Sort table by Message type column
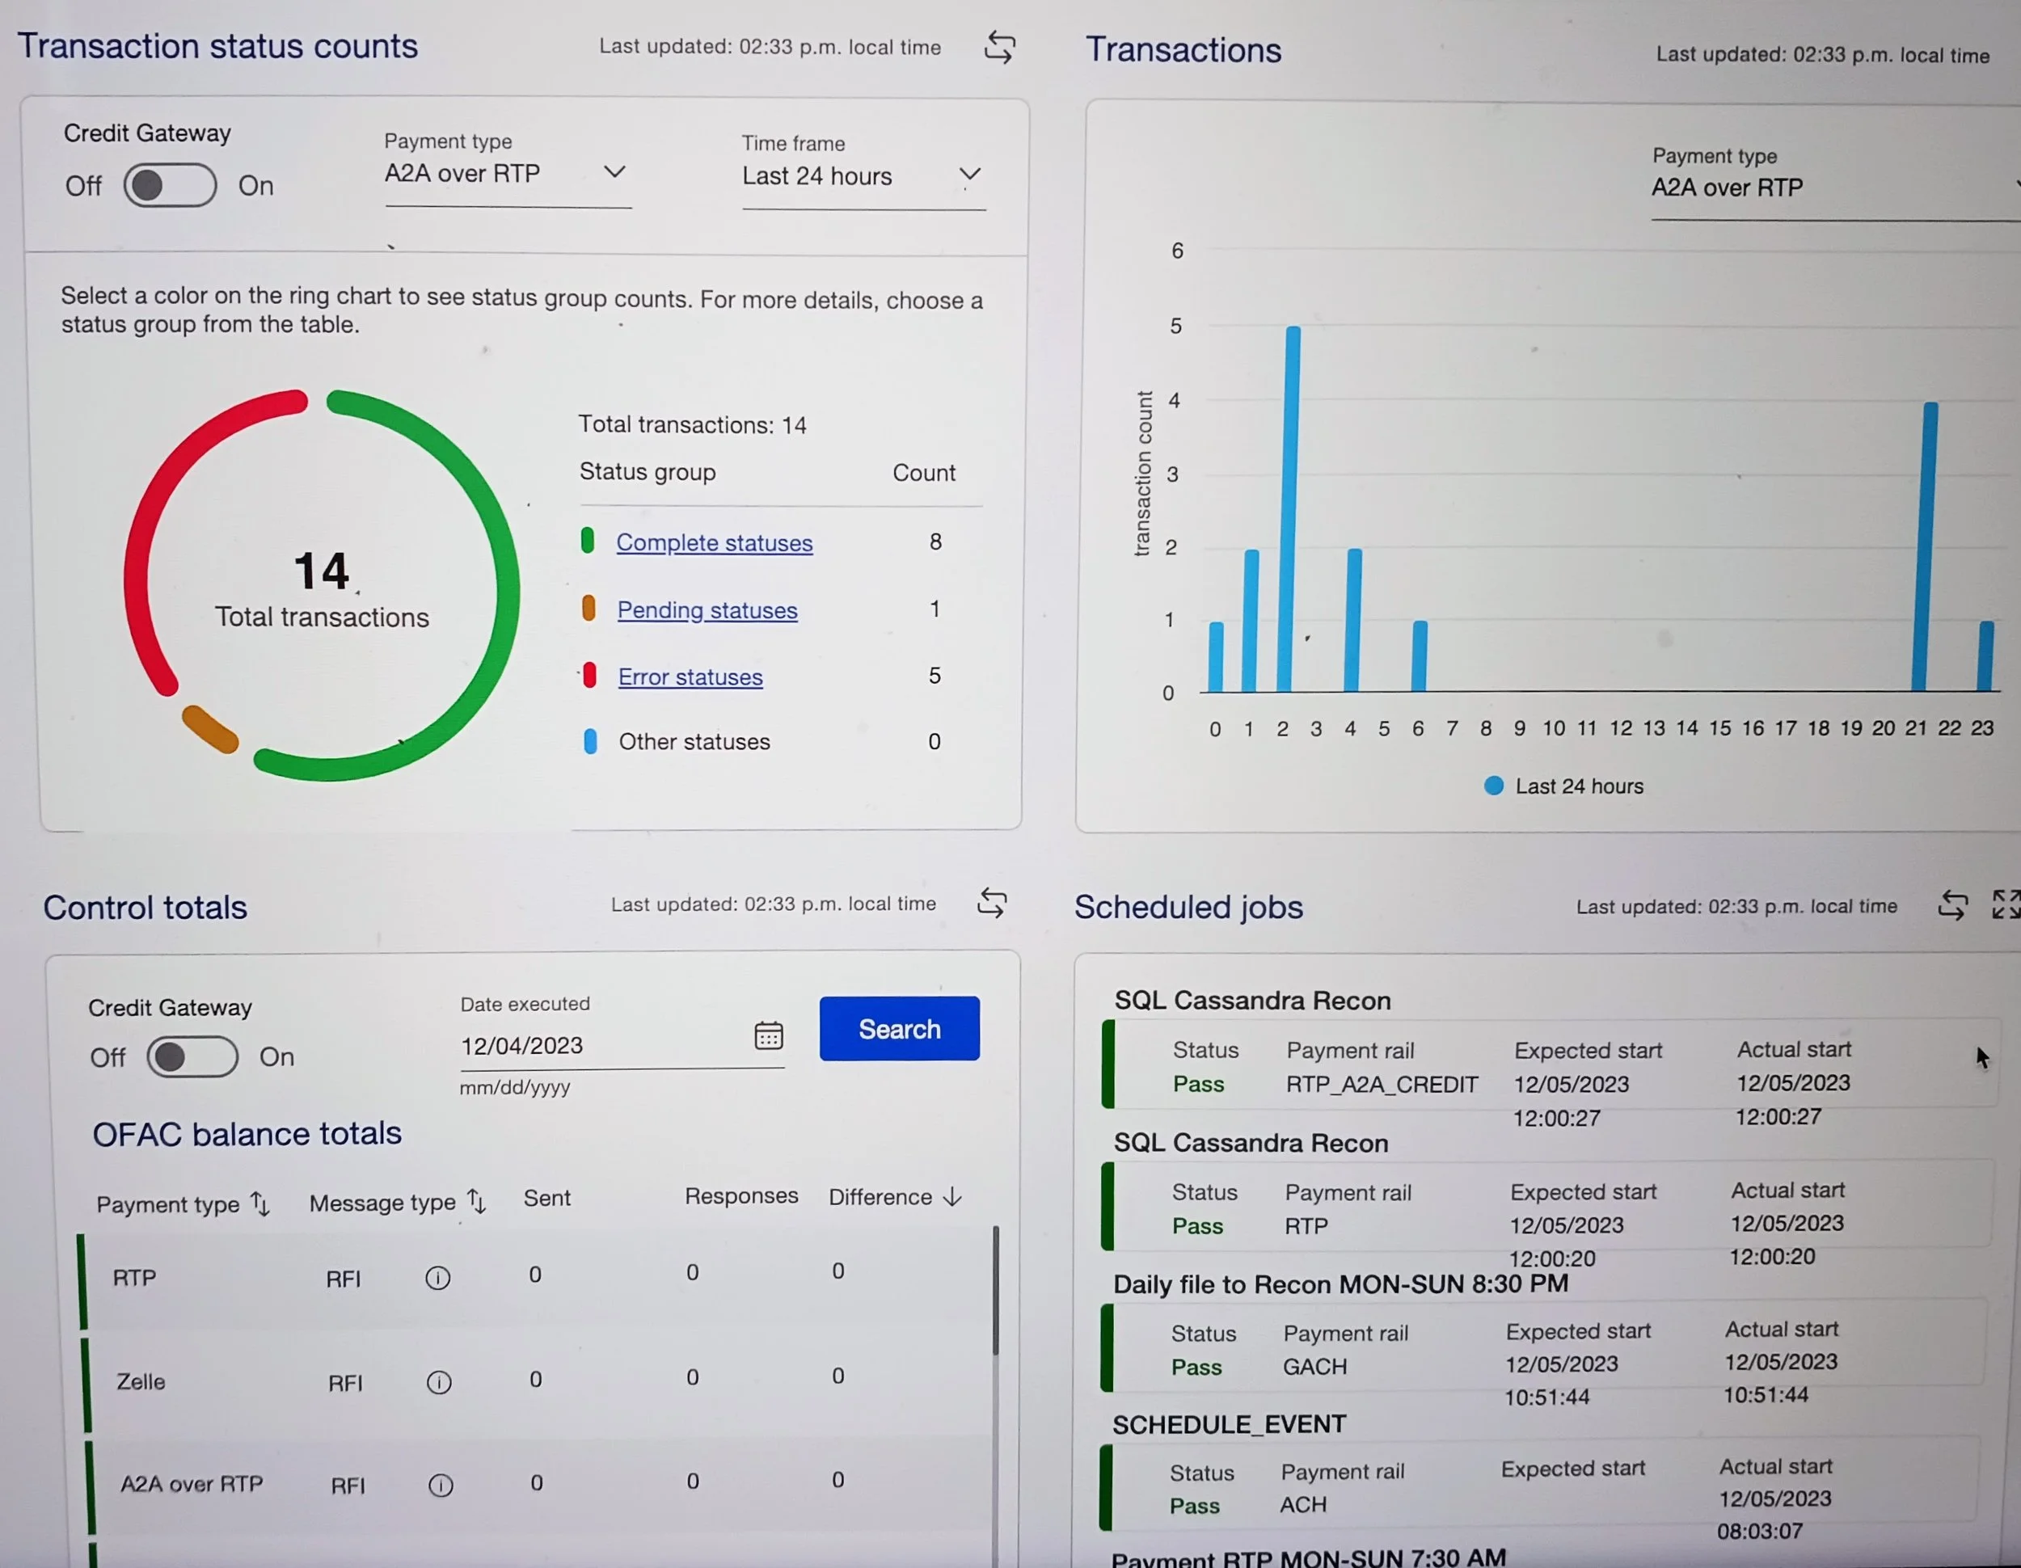 477,1202
